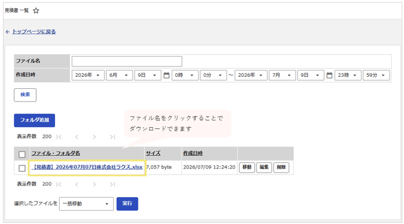This screenshot has height=224, width=404.
Task: Go to first page in lower pagination
Action: tap(59, 184)
